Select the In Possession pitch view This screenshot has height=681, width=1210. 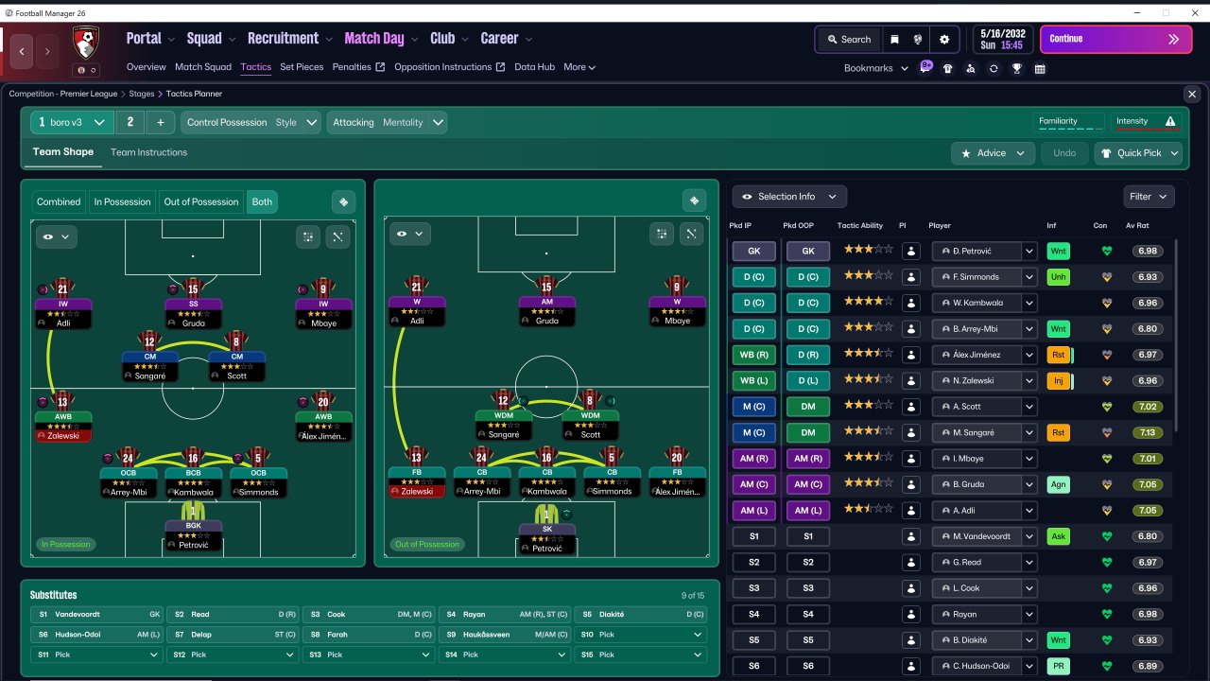[x=122, y=201]
